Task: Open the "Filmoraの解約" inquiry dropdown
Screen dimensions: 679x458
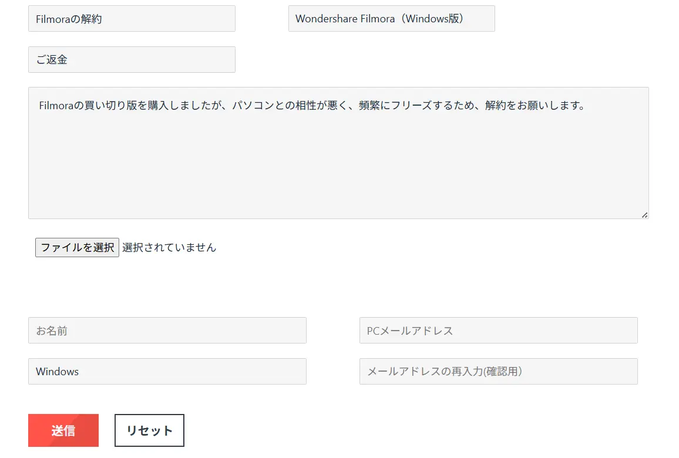Action: point(132,19)
